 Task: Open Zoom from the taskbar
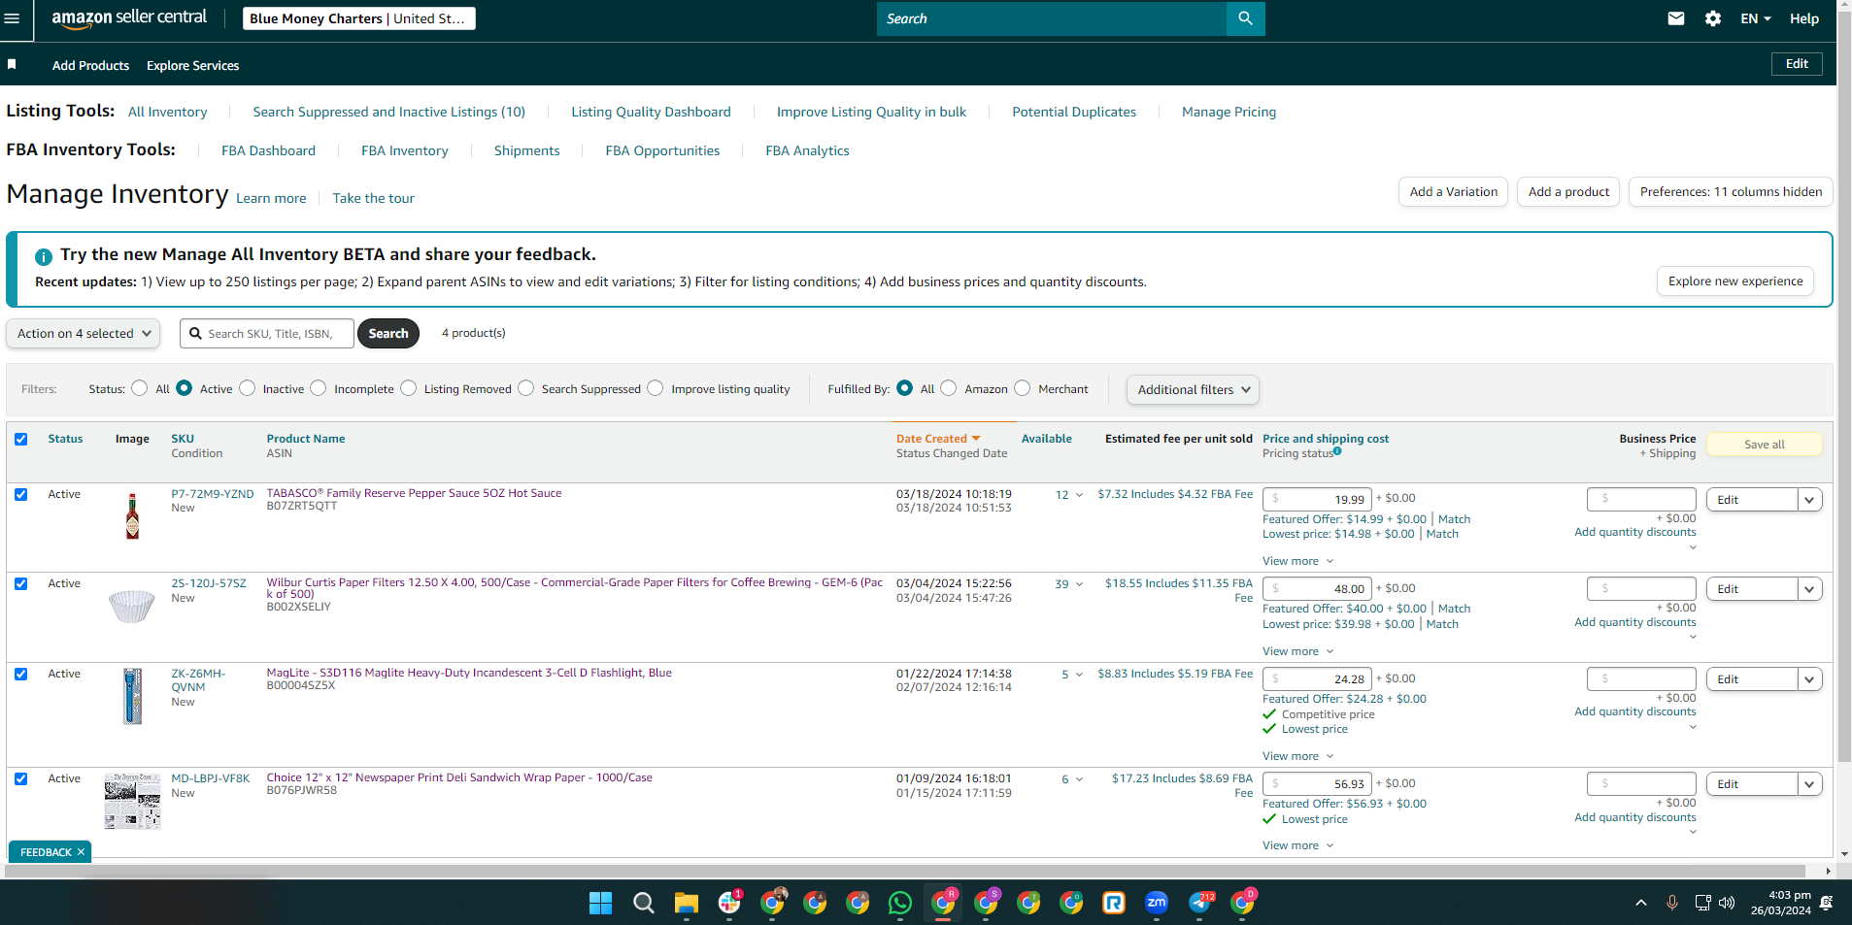tap(1157, 903)
